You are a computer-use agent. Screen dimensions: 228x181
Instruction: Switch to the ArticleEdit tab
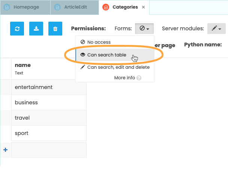click(75, 7)
